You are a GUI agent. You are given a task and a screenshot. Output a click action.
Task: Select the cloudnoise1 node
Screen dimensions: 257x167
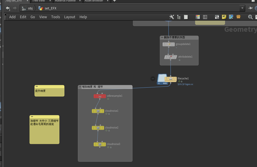(98, 111)
